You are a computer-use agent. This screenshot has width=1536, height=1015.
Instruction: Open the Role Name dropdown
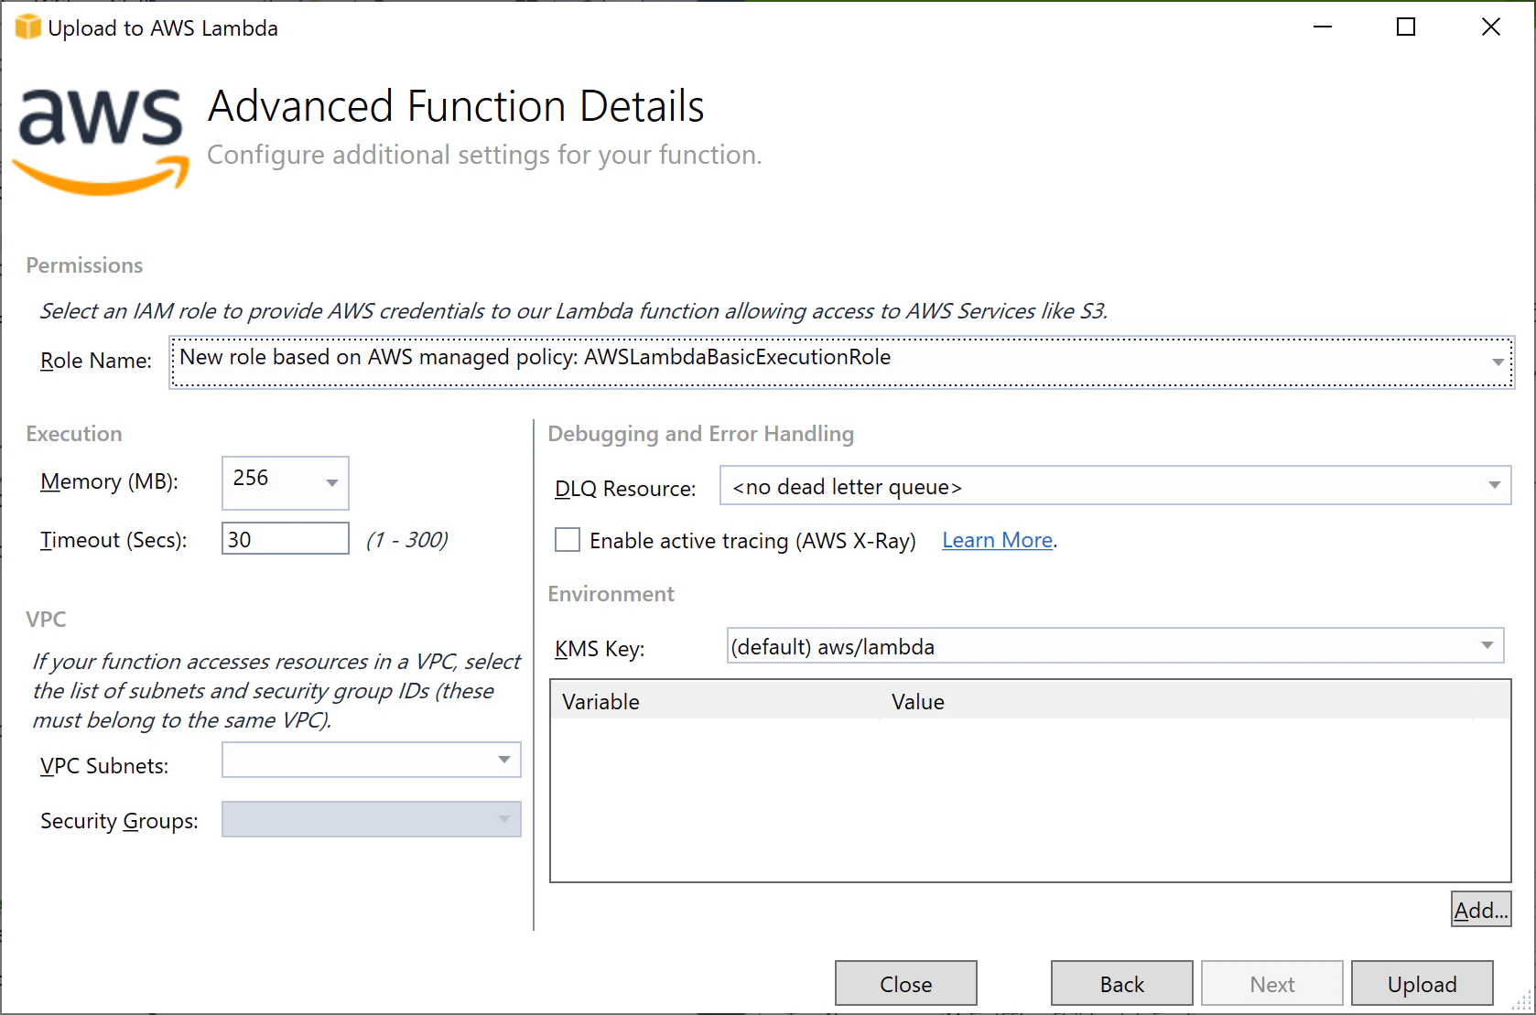click(x=841, y=362)
